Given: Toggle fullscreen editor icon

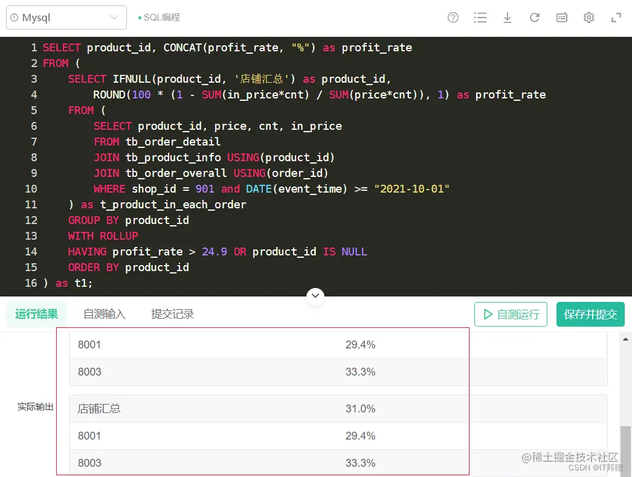Looking at the screenshot, I should tap(616, 18).
